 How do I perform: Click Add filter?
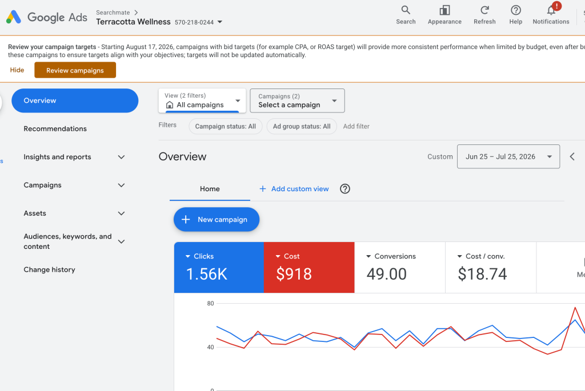[x=356, y=126]
